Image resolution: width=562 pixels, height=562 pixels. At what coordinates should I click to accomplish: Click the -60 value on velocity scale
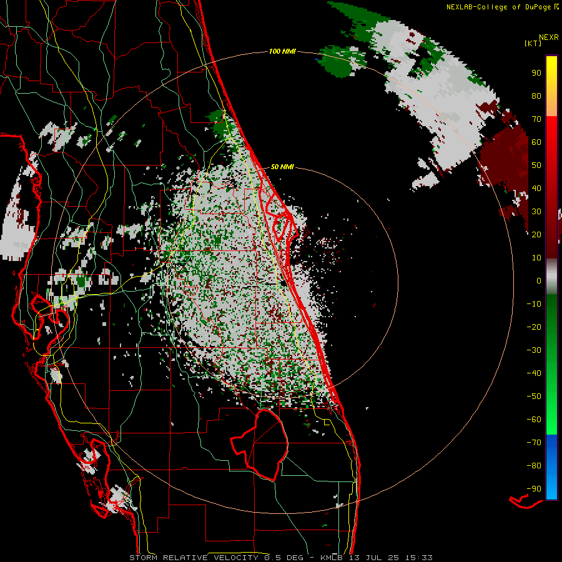pyautogui.click(x=534, y=420)
